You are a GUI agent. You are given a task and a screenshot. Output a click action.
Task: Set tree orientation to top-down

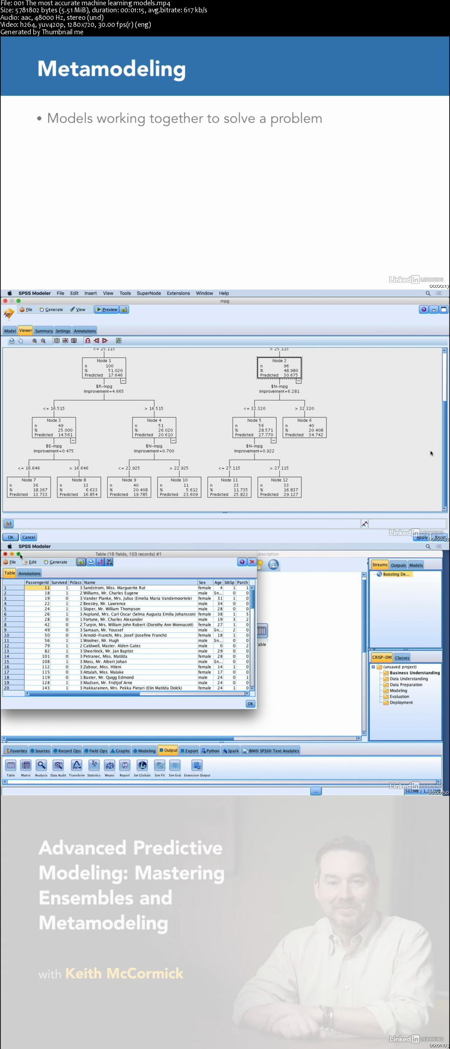click(x=88, y=341)
